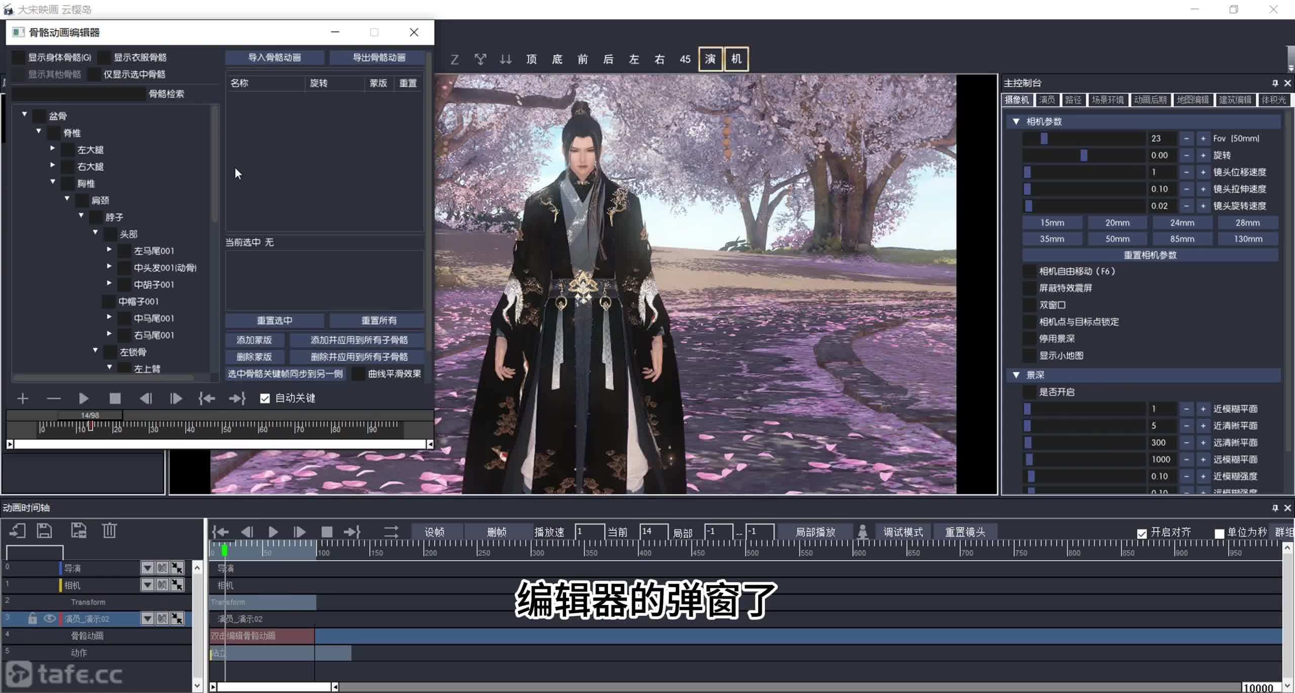Switch to 机 camera view mode
Viewport: 1295px width, 693px height.
(736, 59)
